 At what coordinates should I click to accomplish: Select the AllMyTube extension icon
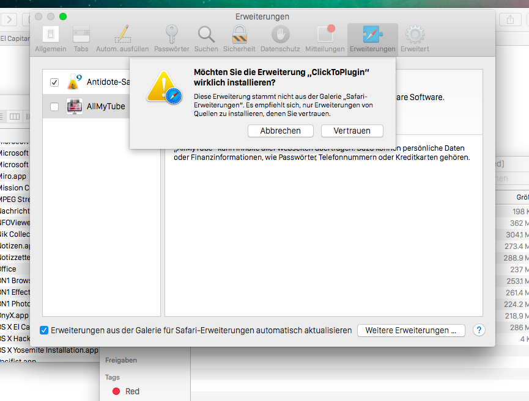pyautogui.click(x=75, y=106)
